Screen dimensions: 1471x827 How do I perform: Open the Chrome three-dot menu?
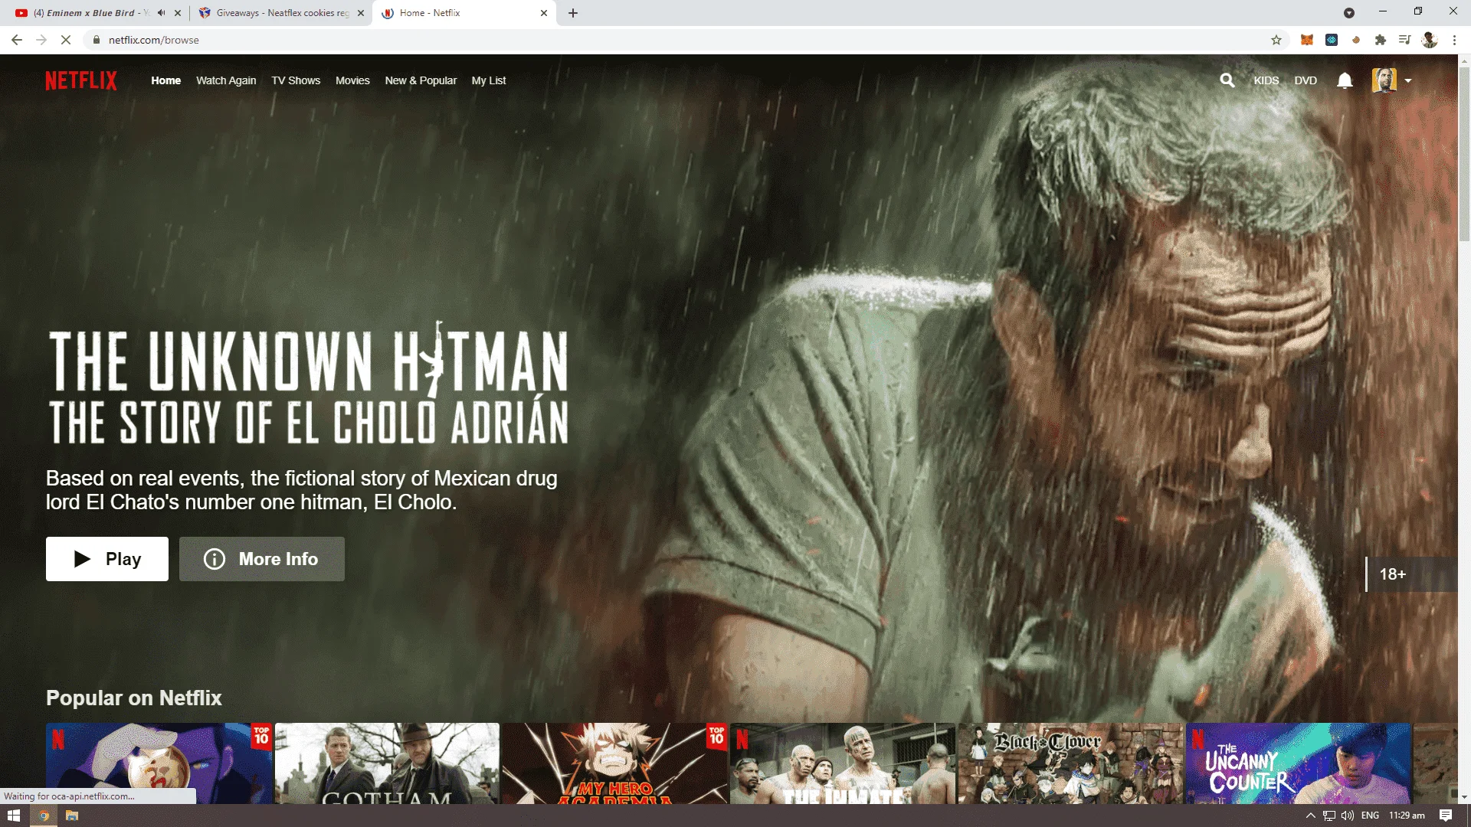(x=1454, y=40)
